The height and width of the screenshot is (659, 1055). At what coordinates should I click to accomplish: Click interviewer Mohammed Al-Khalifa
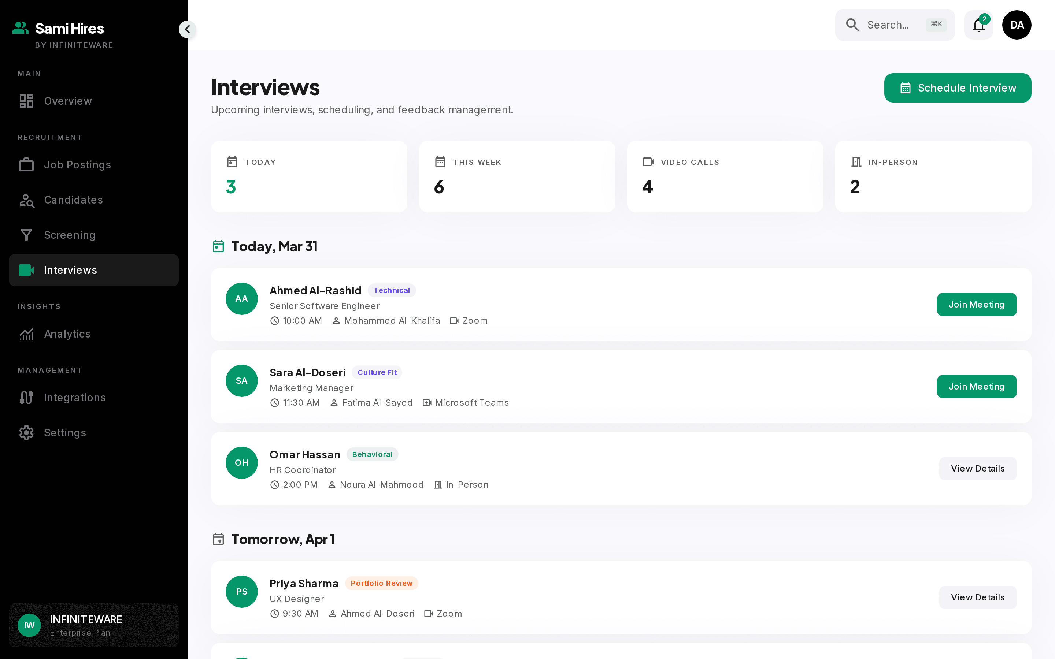click(392, 321)
